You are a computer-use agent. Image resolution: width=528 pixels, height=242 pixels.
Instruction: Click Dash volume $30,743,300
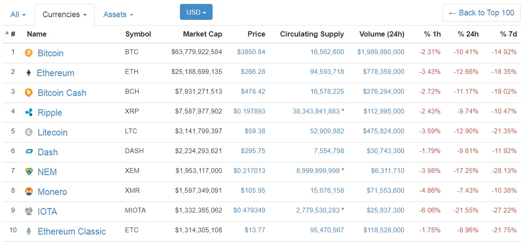(385, 151)
